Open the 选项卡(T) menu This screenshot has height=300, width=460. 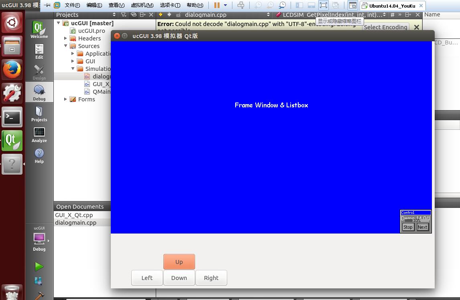pos(170,5)
